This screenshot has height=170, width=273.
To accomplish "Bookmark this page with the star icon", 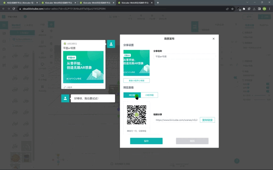I will click(x=233, y=9).
